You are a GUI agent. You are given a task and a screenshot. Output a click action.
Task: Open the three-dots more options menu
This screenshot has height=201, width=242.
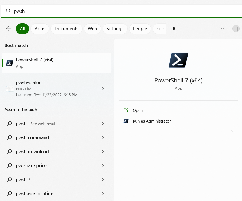pos(223,29)
